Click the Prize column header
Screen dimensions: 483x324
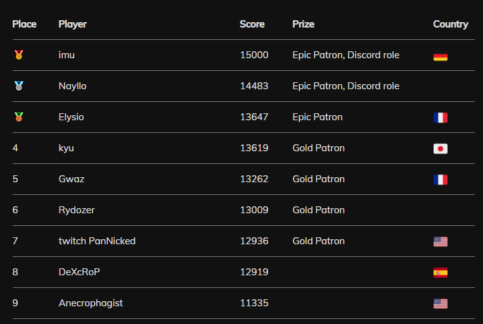pos(303,24)
